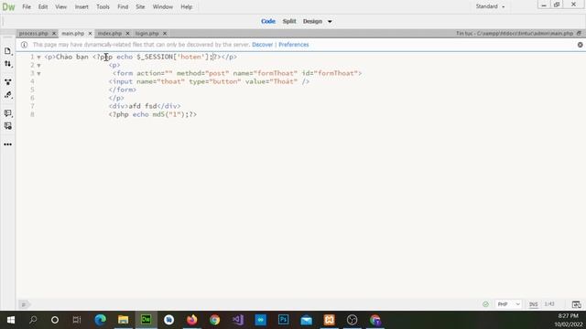Expand the Design view dropdown arrow
586x329 pixels.
330,22
